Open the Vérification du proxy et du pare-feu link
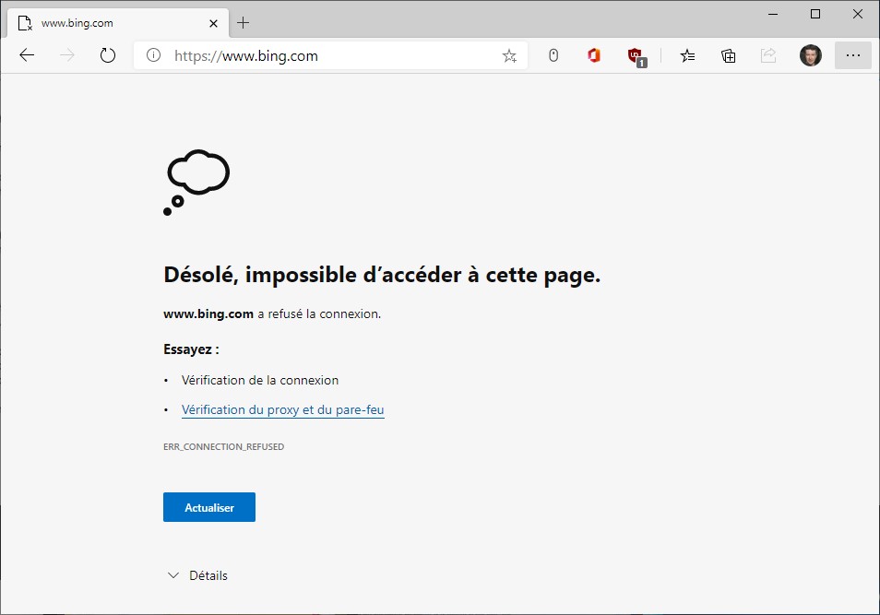 point(282,409)
